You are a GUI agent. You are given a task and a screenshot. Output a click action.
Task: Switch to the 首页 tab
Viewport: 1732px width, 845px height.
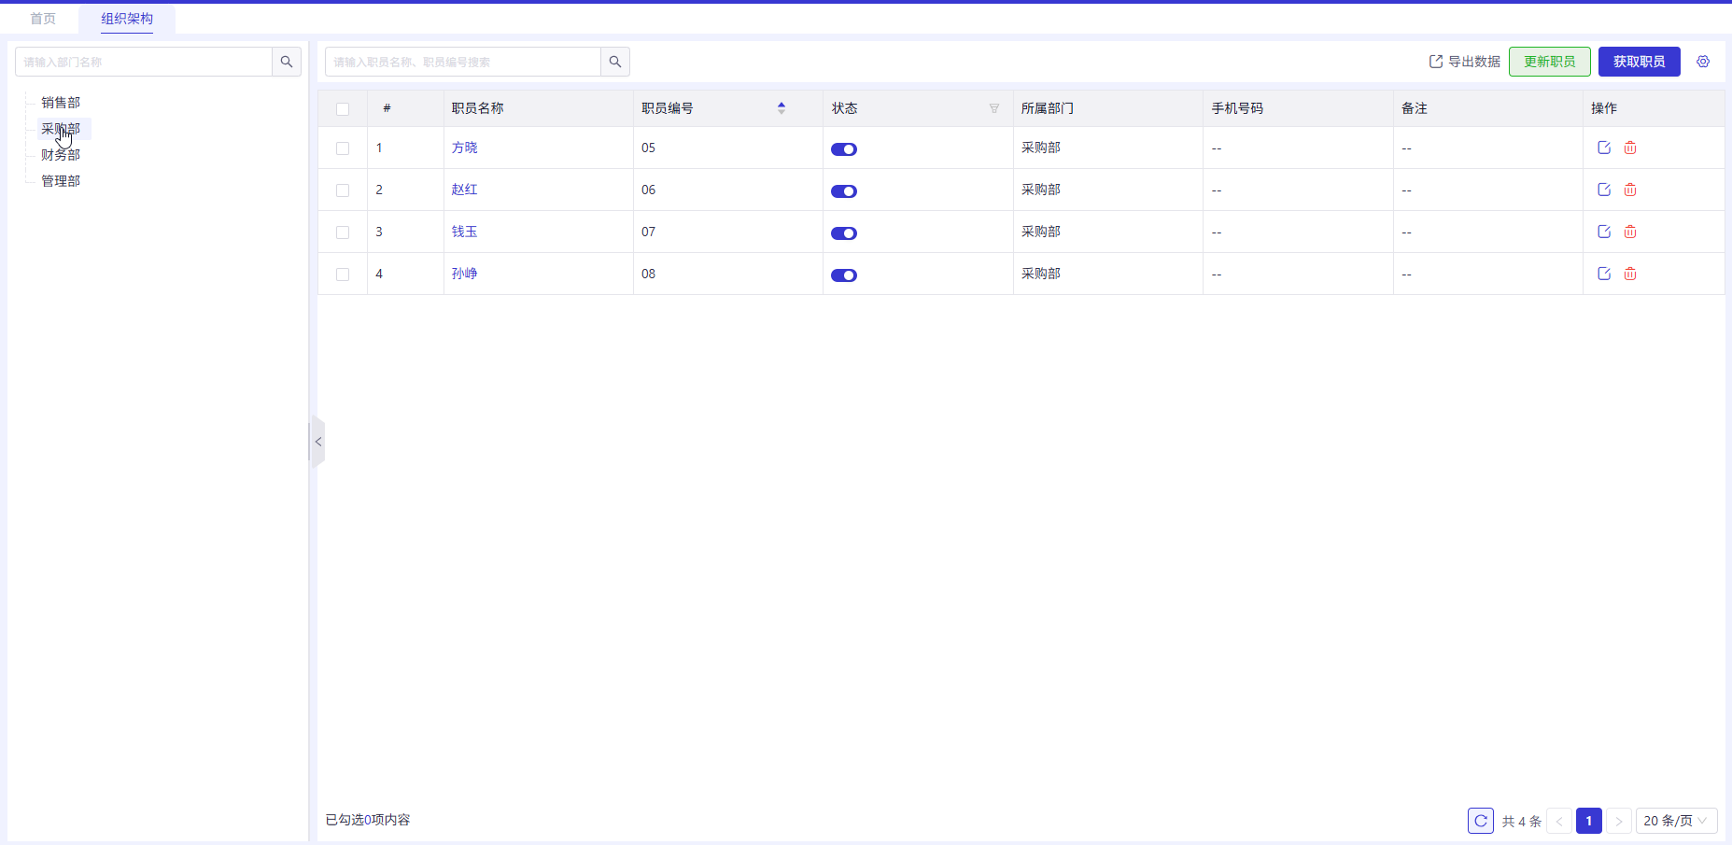[x=43, y=19]
